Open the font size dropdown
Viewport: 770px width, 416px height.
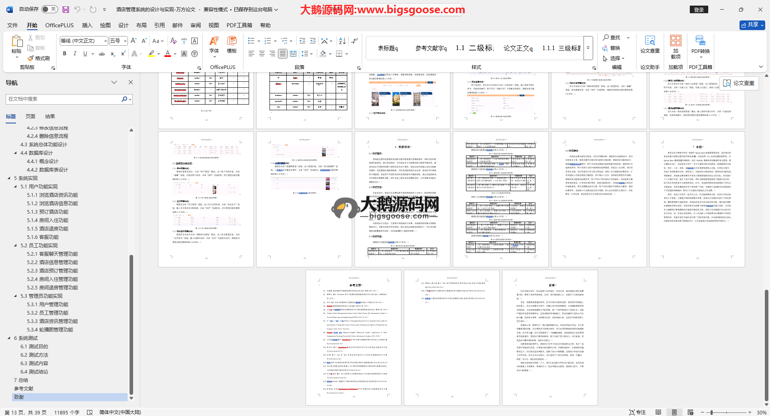125,41
